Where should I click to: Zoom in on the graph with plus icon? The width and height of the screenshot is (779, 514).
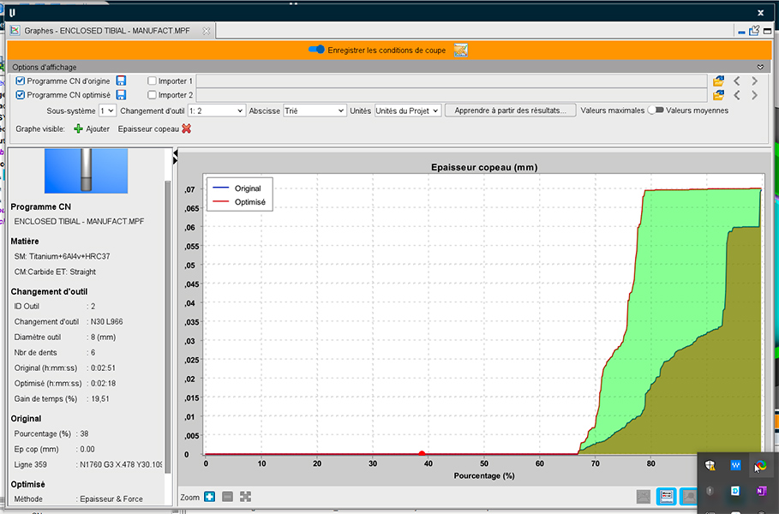(x=210, y=497)
